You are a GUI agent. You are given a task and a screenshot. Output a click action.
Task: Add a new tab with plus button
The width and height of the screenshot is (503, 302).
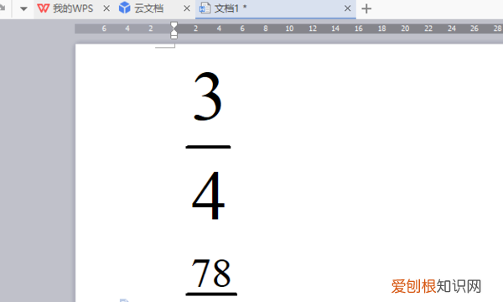coord(366,8)
